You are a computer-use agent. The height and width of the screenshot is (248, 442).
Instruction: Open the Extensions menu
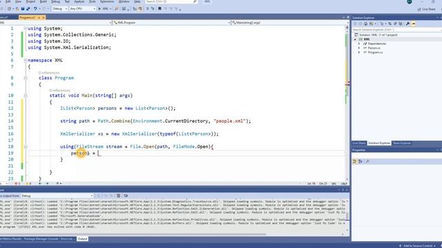(x=107, y=1)
